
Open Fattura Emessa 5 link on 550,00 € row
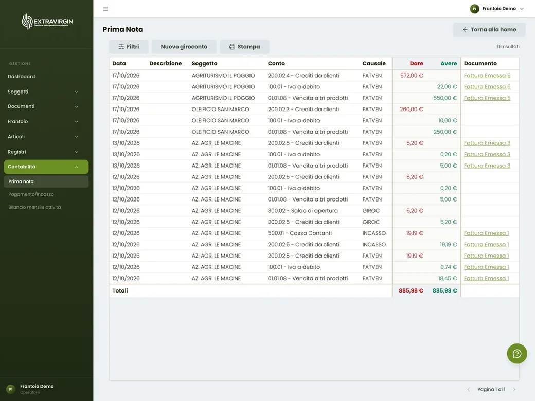click(x=487, y=98)
